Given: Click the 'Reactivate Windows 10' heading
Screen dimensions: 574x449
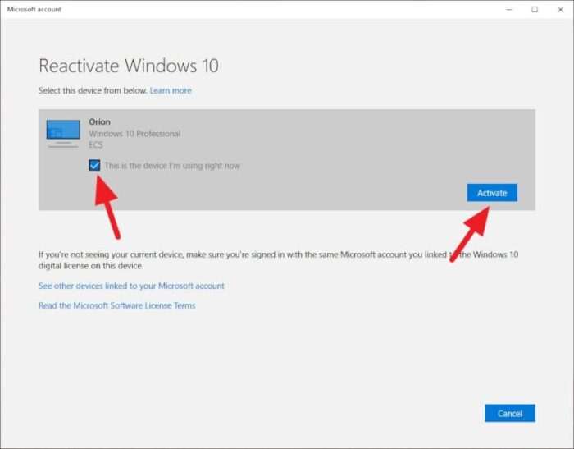Looking at the screenshot, I should click(x=129, y=66).
